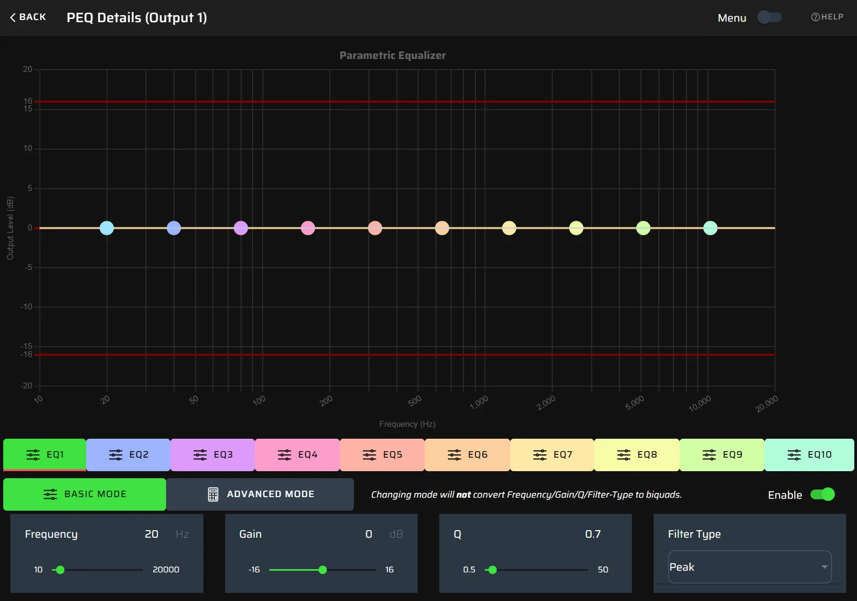This screenshot has width=857, height=601.
Task: Switch to the EQ7 band tab
Action: 552,455
